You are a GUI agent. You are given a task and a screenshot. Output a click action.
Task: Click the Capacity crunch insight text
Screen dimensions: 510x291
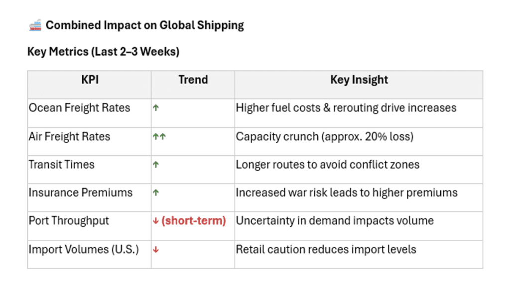coord(324,136)
